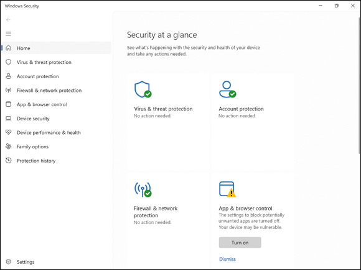361x270 pixels.
Task: Click the 'No action needed.' text under Account protection
Action: point(237,116)
